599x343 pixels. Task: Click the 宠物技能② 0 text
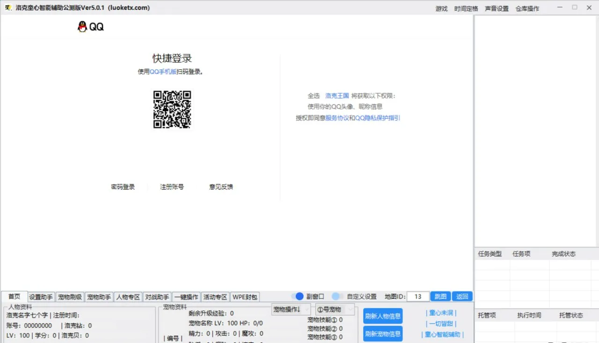click(x=325, y=328)
